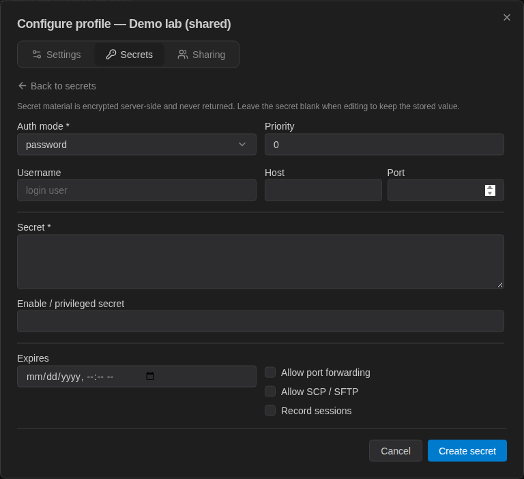Open the Expires calendar picker icon

[150, 377]
